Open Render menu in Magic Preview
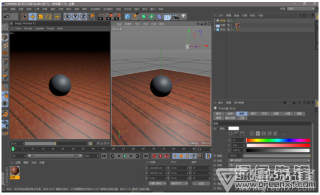Screen dimensions: 320x195 tap(28, 29)
